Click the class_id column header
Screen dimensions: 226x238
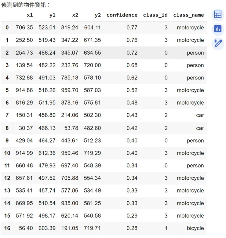point(155,15)
